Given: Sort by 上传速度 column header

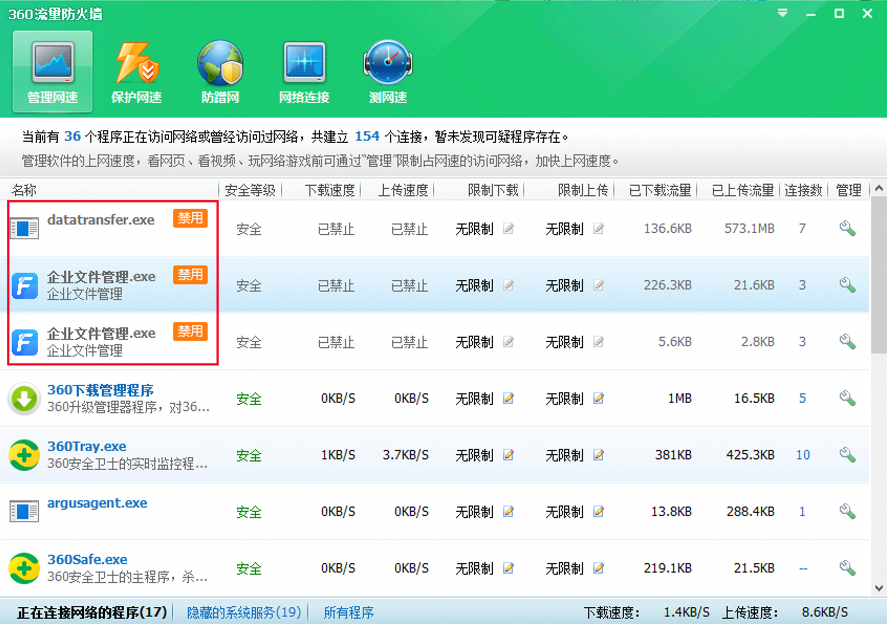Looking at the screenshot, I should click(403, 190).
